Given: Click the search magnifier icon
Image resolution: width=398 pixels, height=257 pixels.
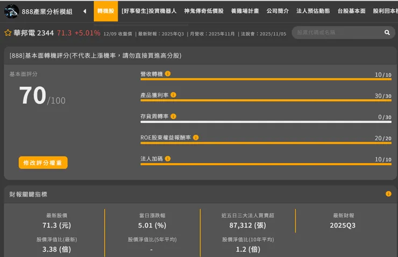Looking at the screenshot, I should click(387, 32).
